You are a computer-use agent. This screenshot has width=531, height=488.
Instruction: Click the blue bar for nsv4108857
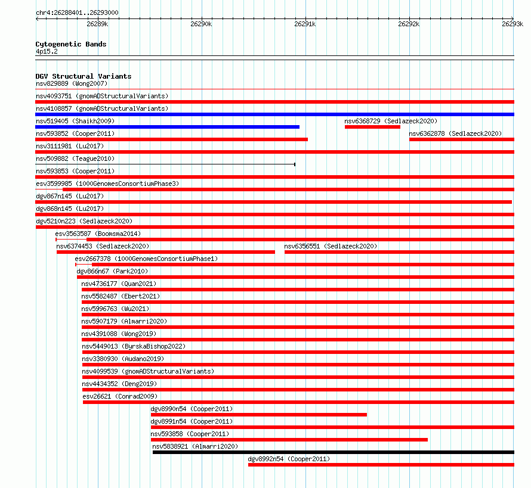tap(274, 114)
